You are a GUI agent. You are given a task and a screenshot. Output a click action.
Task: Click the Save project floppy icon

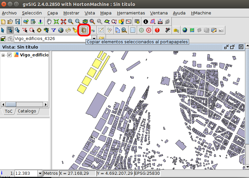(17, 22)
